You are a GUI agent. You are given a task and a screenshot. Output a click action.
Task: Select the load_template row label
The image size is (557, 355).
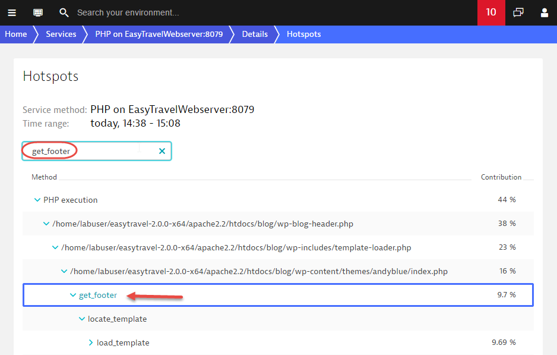(123, 343)
